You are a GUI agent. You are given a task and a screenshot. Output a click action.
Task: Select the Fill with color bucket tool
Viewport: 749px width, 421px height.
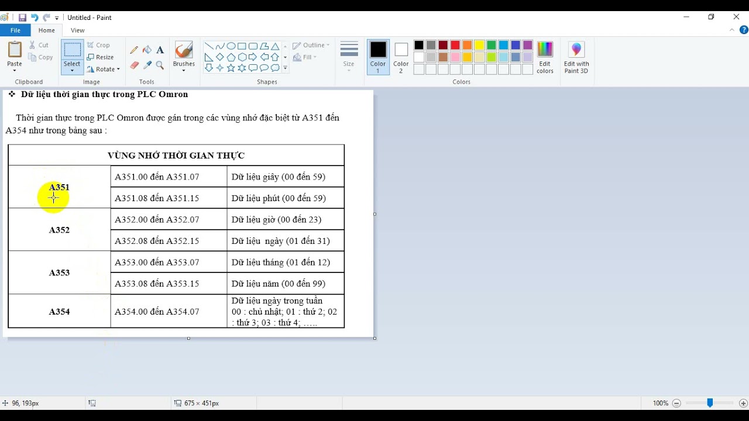click(x=147, y=50)
